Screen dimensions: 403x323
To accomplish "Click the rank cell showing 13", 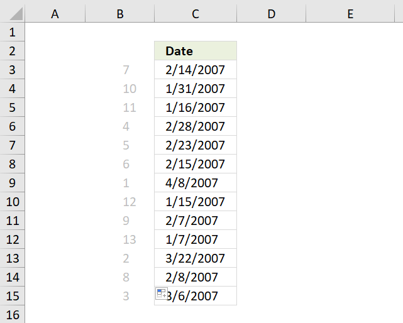I will click(120, 239).
